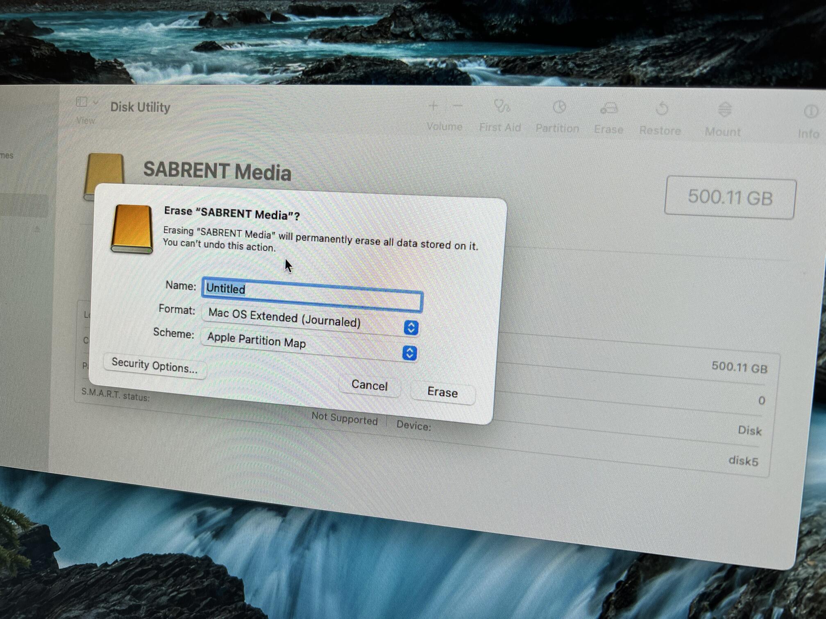Click the First Aid toolbar icon
826x619 pixels.
[x=501, y=107]
